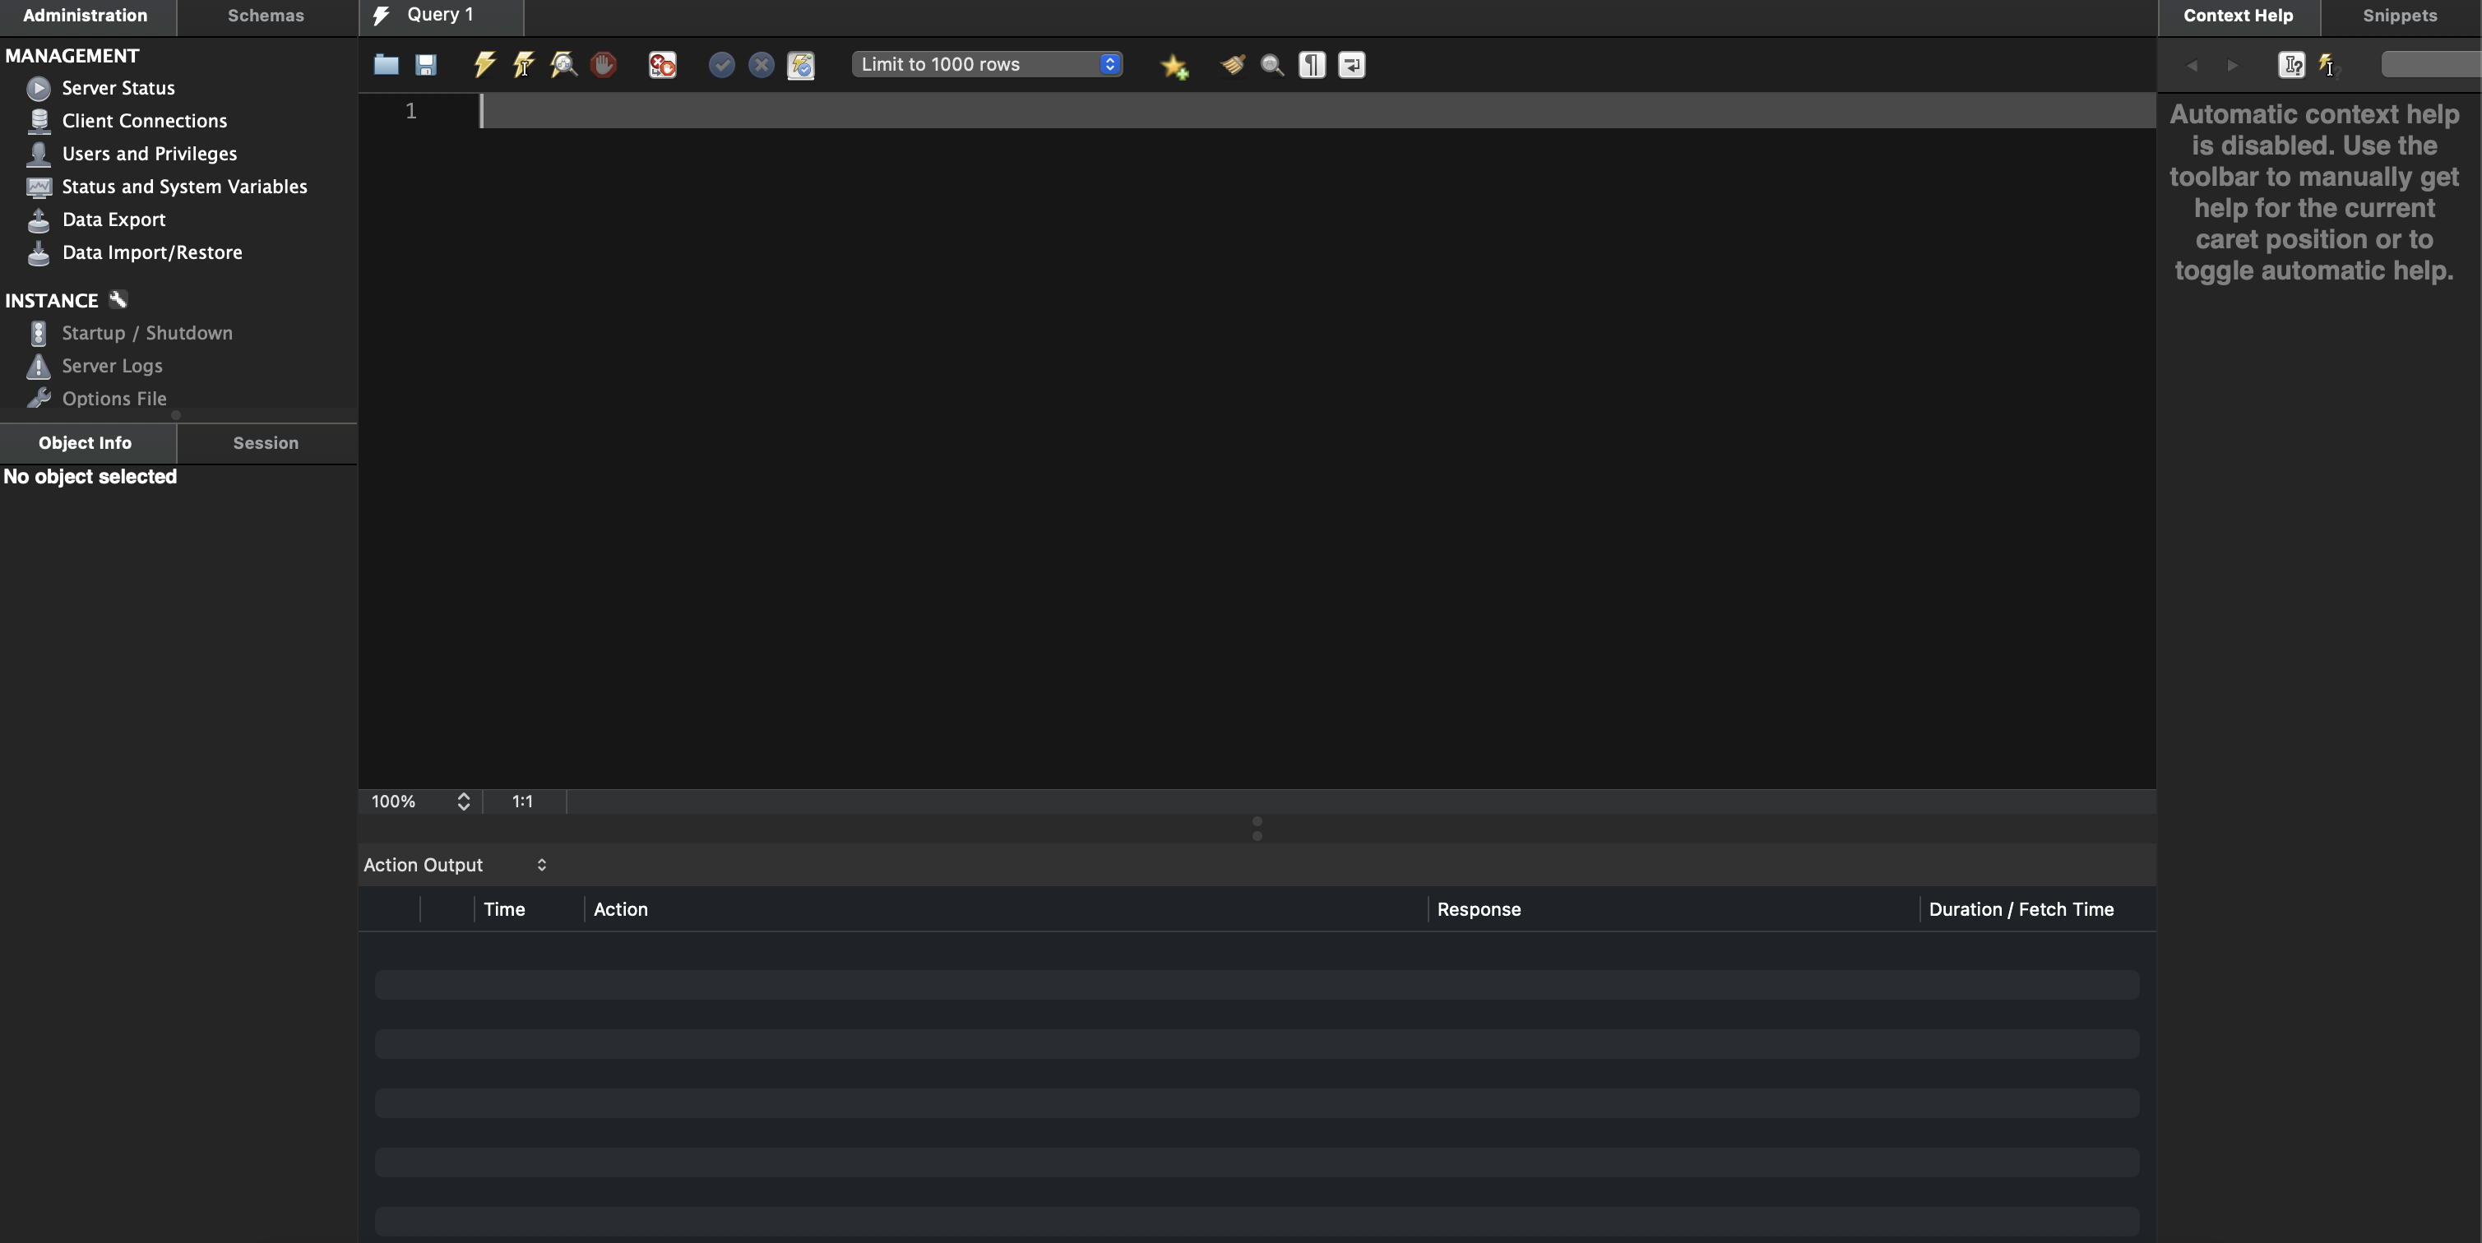2482x1243 pixels.
Task: Change editor zoom 100% stepper
Action: point(464,801)
